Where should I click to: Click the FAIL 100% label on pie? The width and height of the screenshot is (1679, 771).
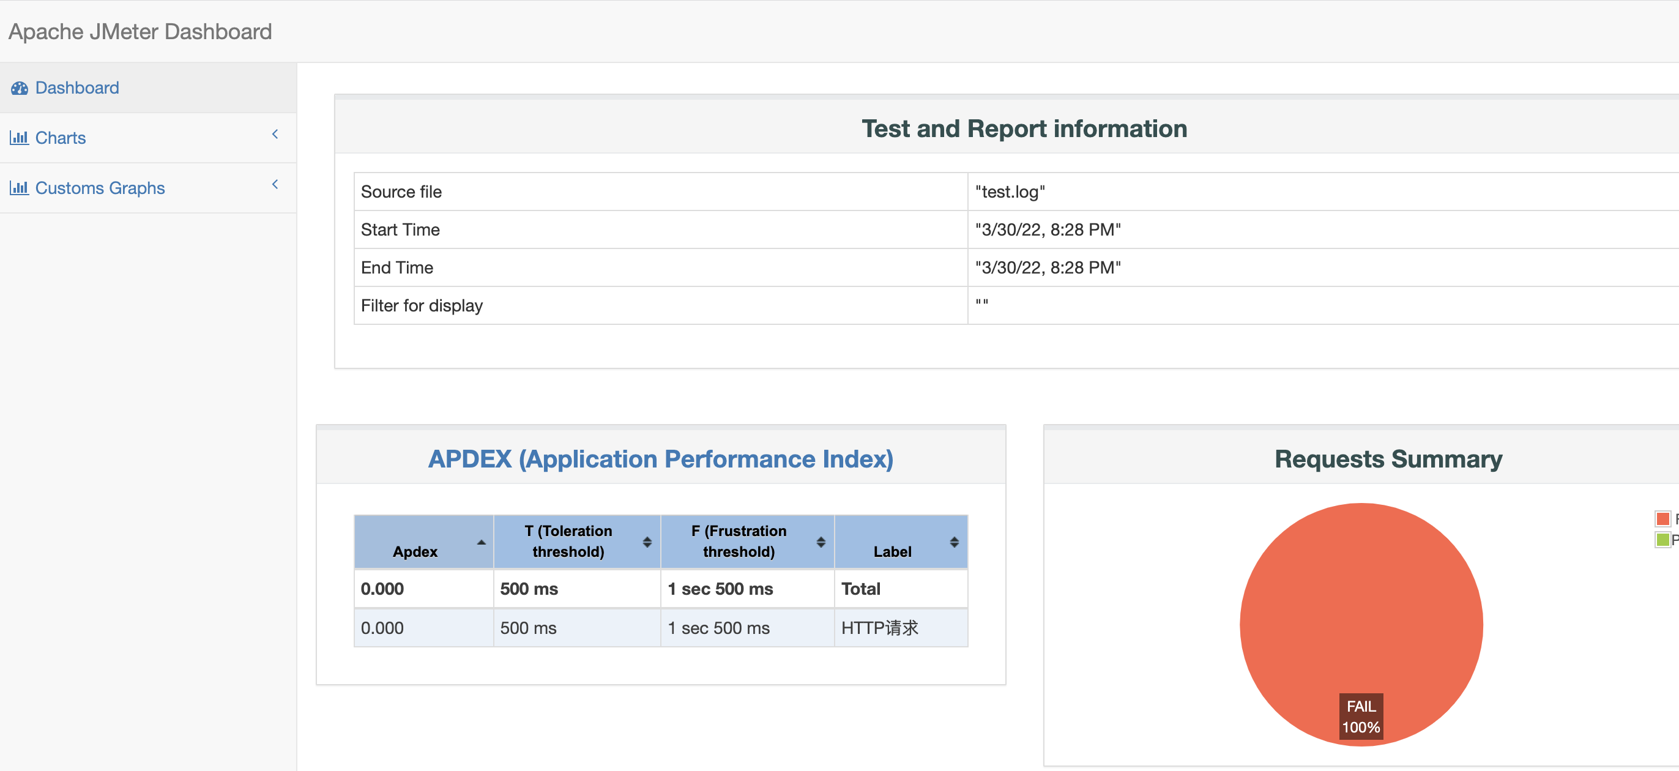1361,717
